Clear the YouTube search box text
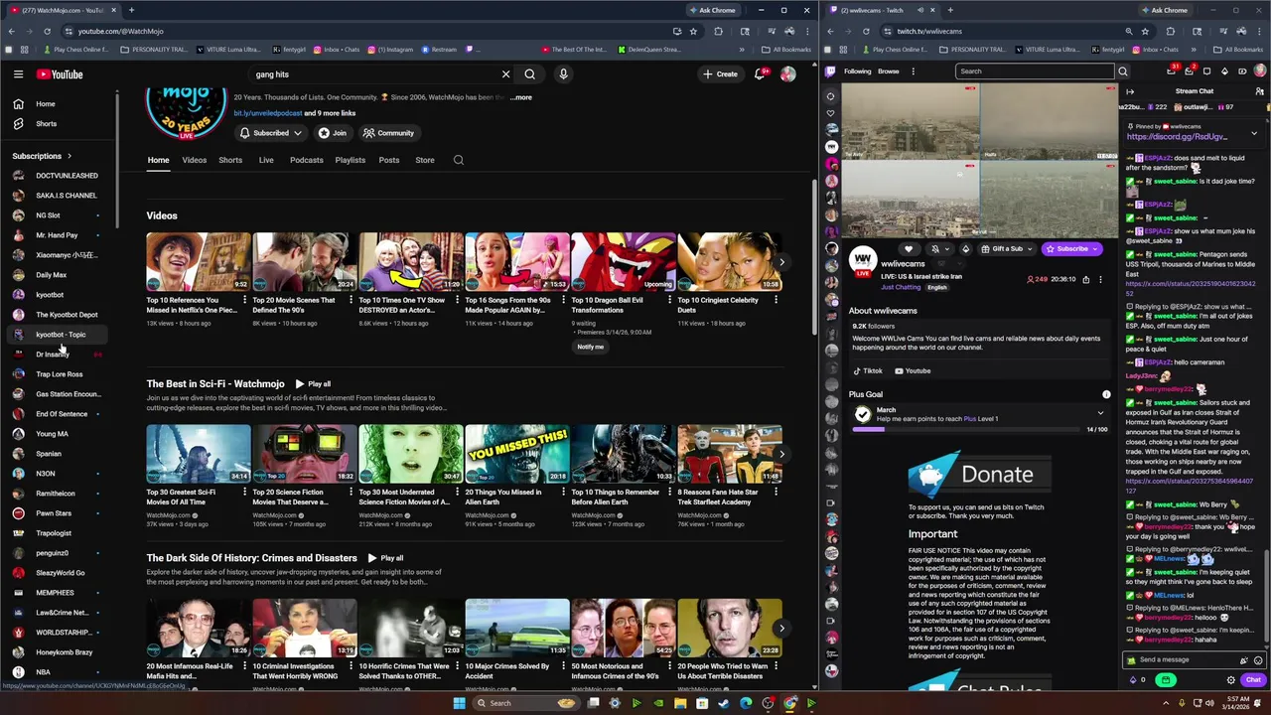 [505, 73]
